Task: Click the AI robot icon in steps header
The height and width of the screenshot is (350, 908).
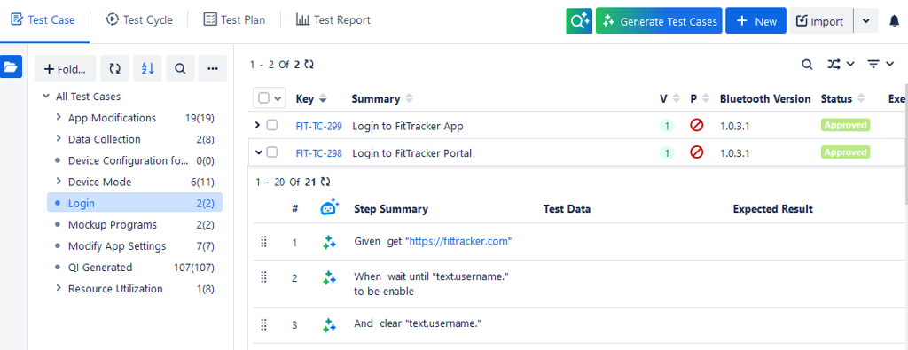Action: click(330, 207)
